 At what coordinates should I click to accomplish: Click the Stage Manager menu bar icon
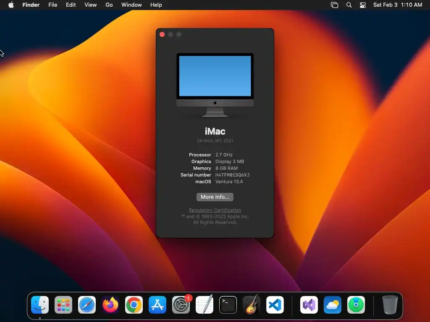pos(335,5)
